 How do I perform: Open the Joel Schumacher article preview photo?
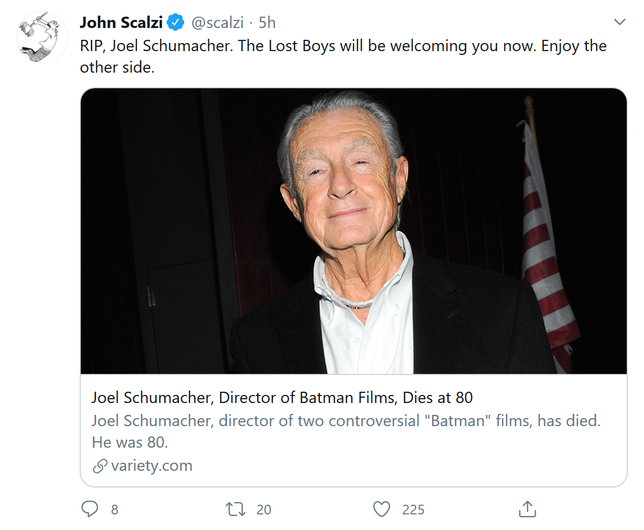[353, 231]
